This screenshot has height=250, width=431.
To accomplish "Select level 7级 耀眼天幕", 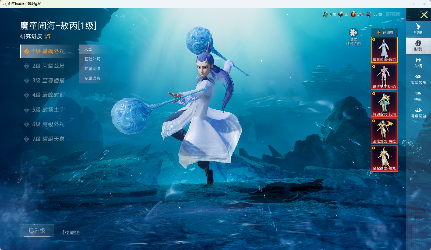I will point(44,139).
